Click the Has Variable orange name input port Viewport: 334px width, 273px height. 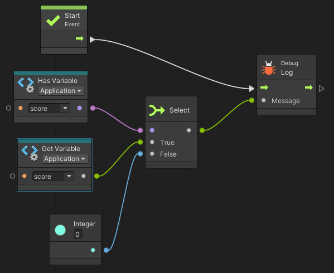pos(21,108)
